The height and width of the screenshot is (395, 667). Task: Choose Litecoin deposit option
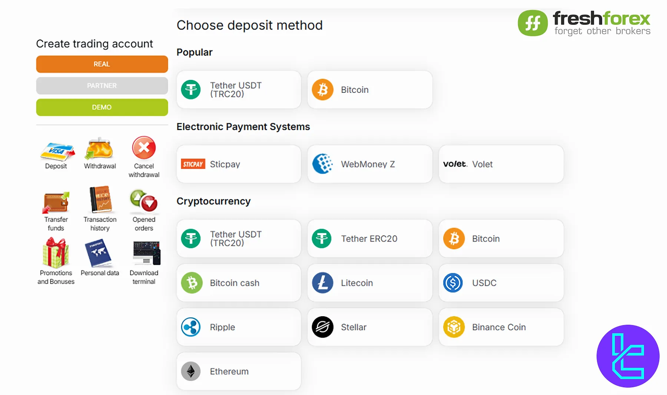point(369,283)
